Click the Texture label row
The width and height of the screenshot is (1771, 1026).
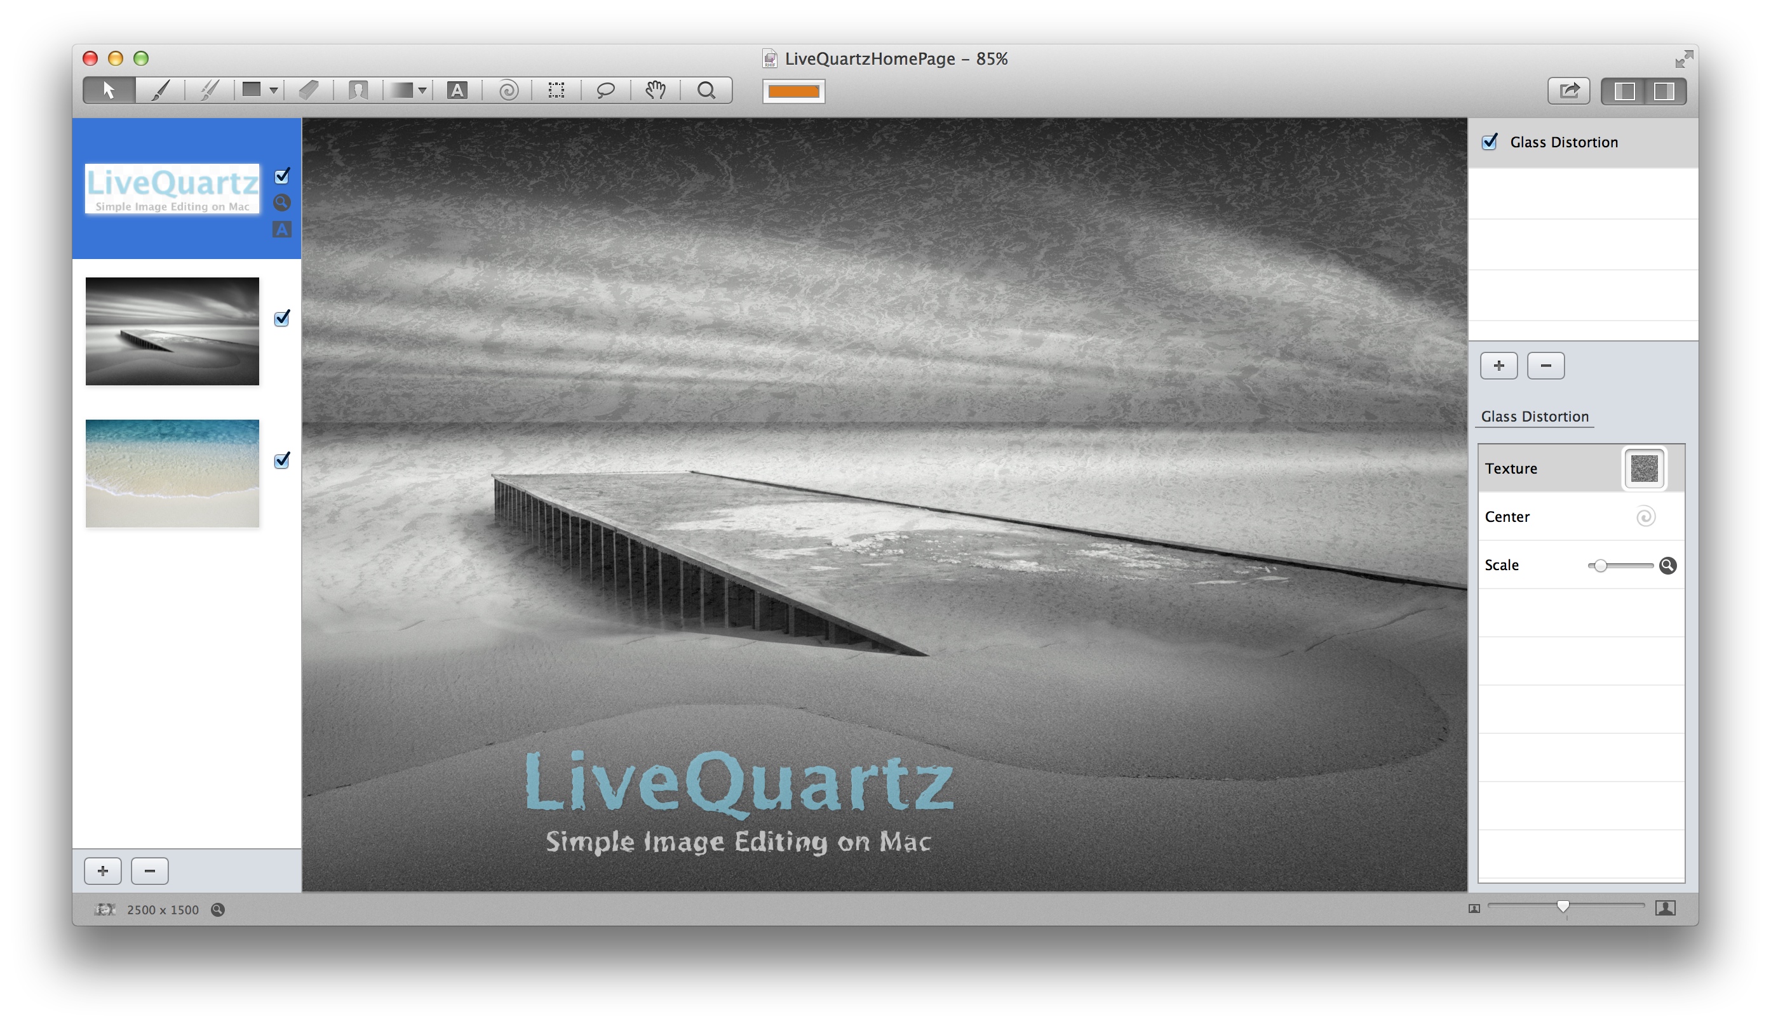[x=1581, y=469]
